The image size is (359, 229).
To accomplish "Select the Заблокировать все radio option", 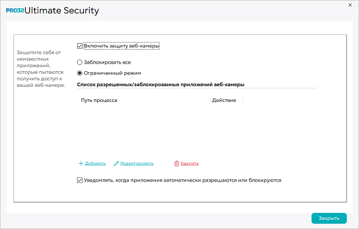I will [80, 62].
